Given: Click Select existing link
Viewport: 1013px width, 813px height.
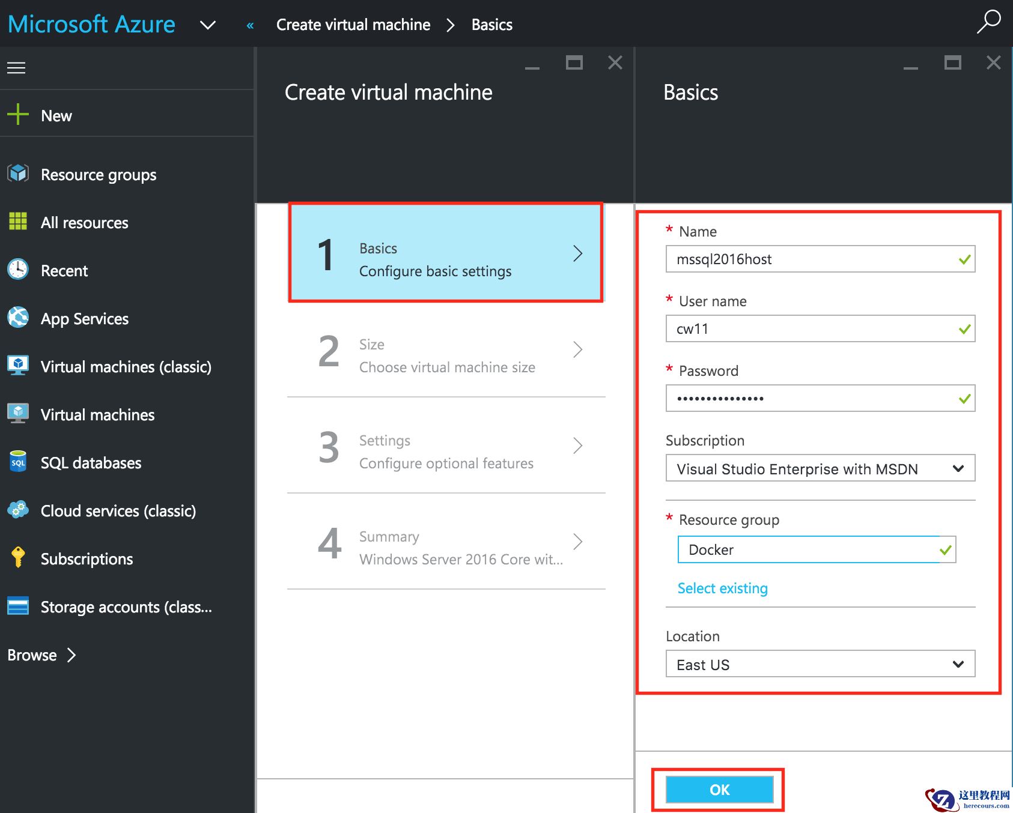Looking at the screenshot, I should tap(723, 588).
